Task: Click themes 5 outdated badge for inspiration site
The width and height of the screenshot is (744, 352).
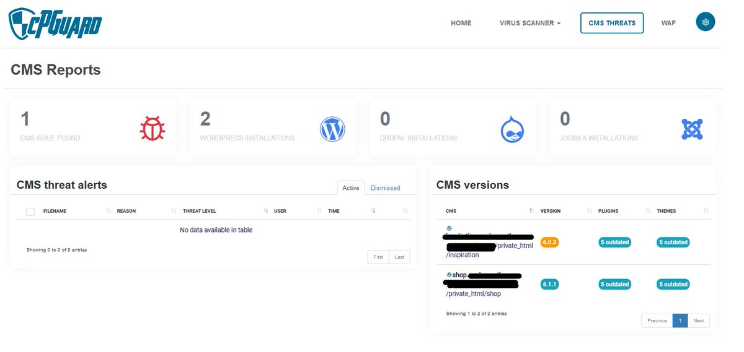Action: pyautogui.click(x=673, y=242)
